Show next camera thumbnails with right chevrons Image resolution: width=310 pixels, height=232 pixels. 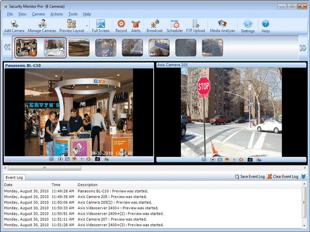click(x=303, y=48)
